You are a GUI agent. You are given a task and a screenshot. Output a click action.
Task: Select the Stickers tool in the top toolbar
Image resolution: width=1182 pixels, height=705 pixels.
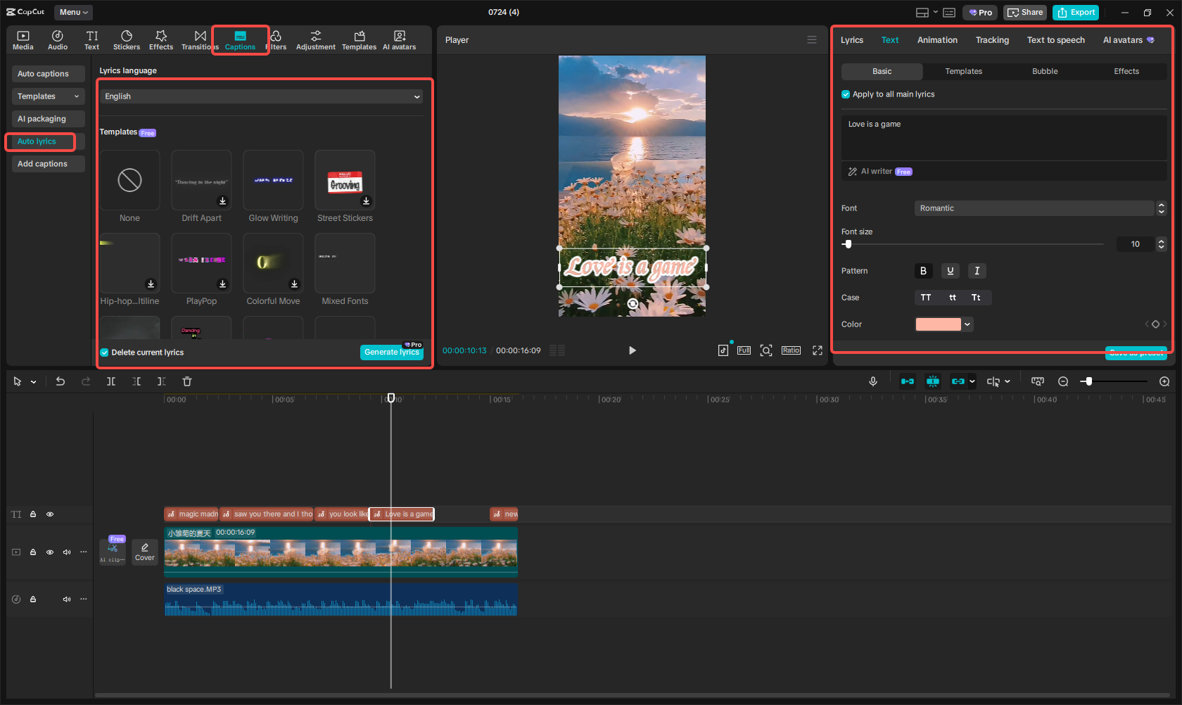[127, 39]
